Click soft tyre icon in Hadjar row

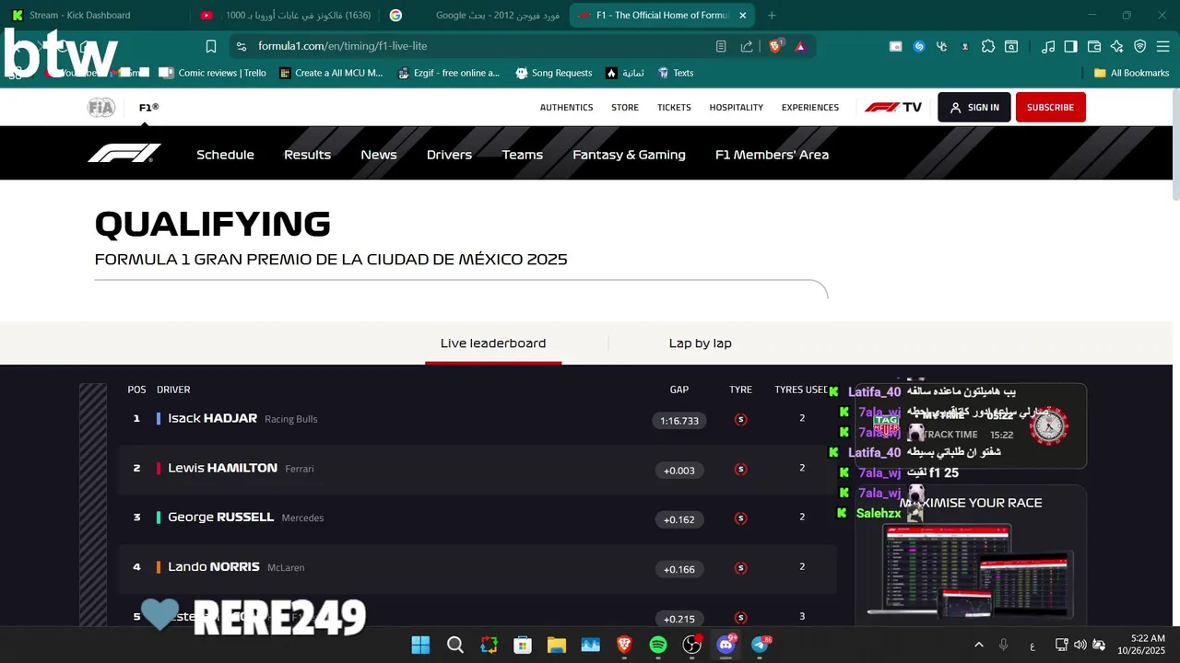click(x=740, y=419)
